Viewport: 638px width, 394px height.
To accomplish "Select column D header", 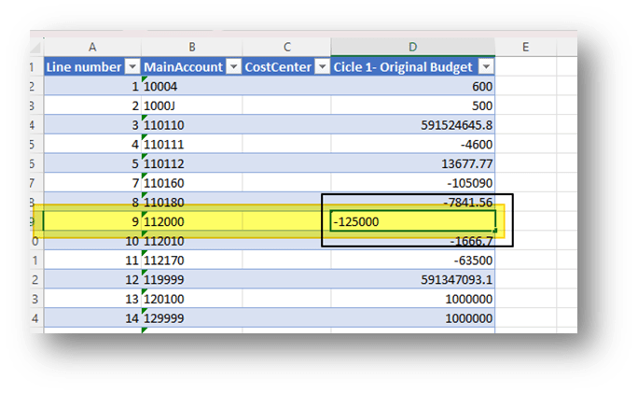I will (412, 47).
